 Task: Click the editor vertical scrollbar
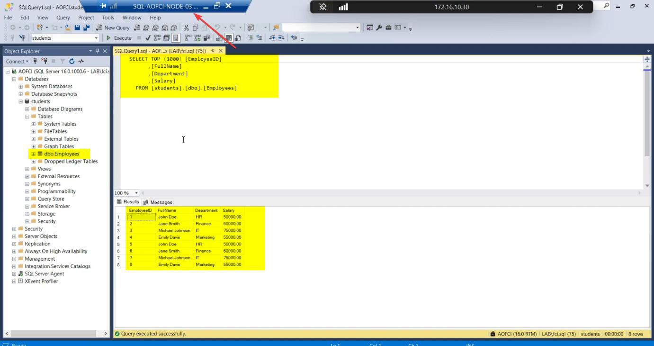pos(647,113)
